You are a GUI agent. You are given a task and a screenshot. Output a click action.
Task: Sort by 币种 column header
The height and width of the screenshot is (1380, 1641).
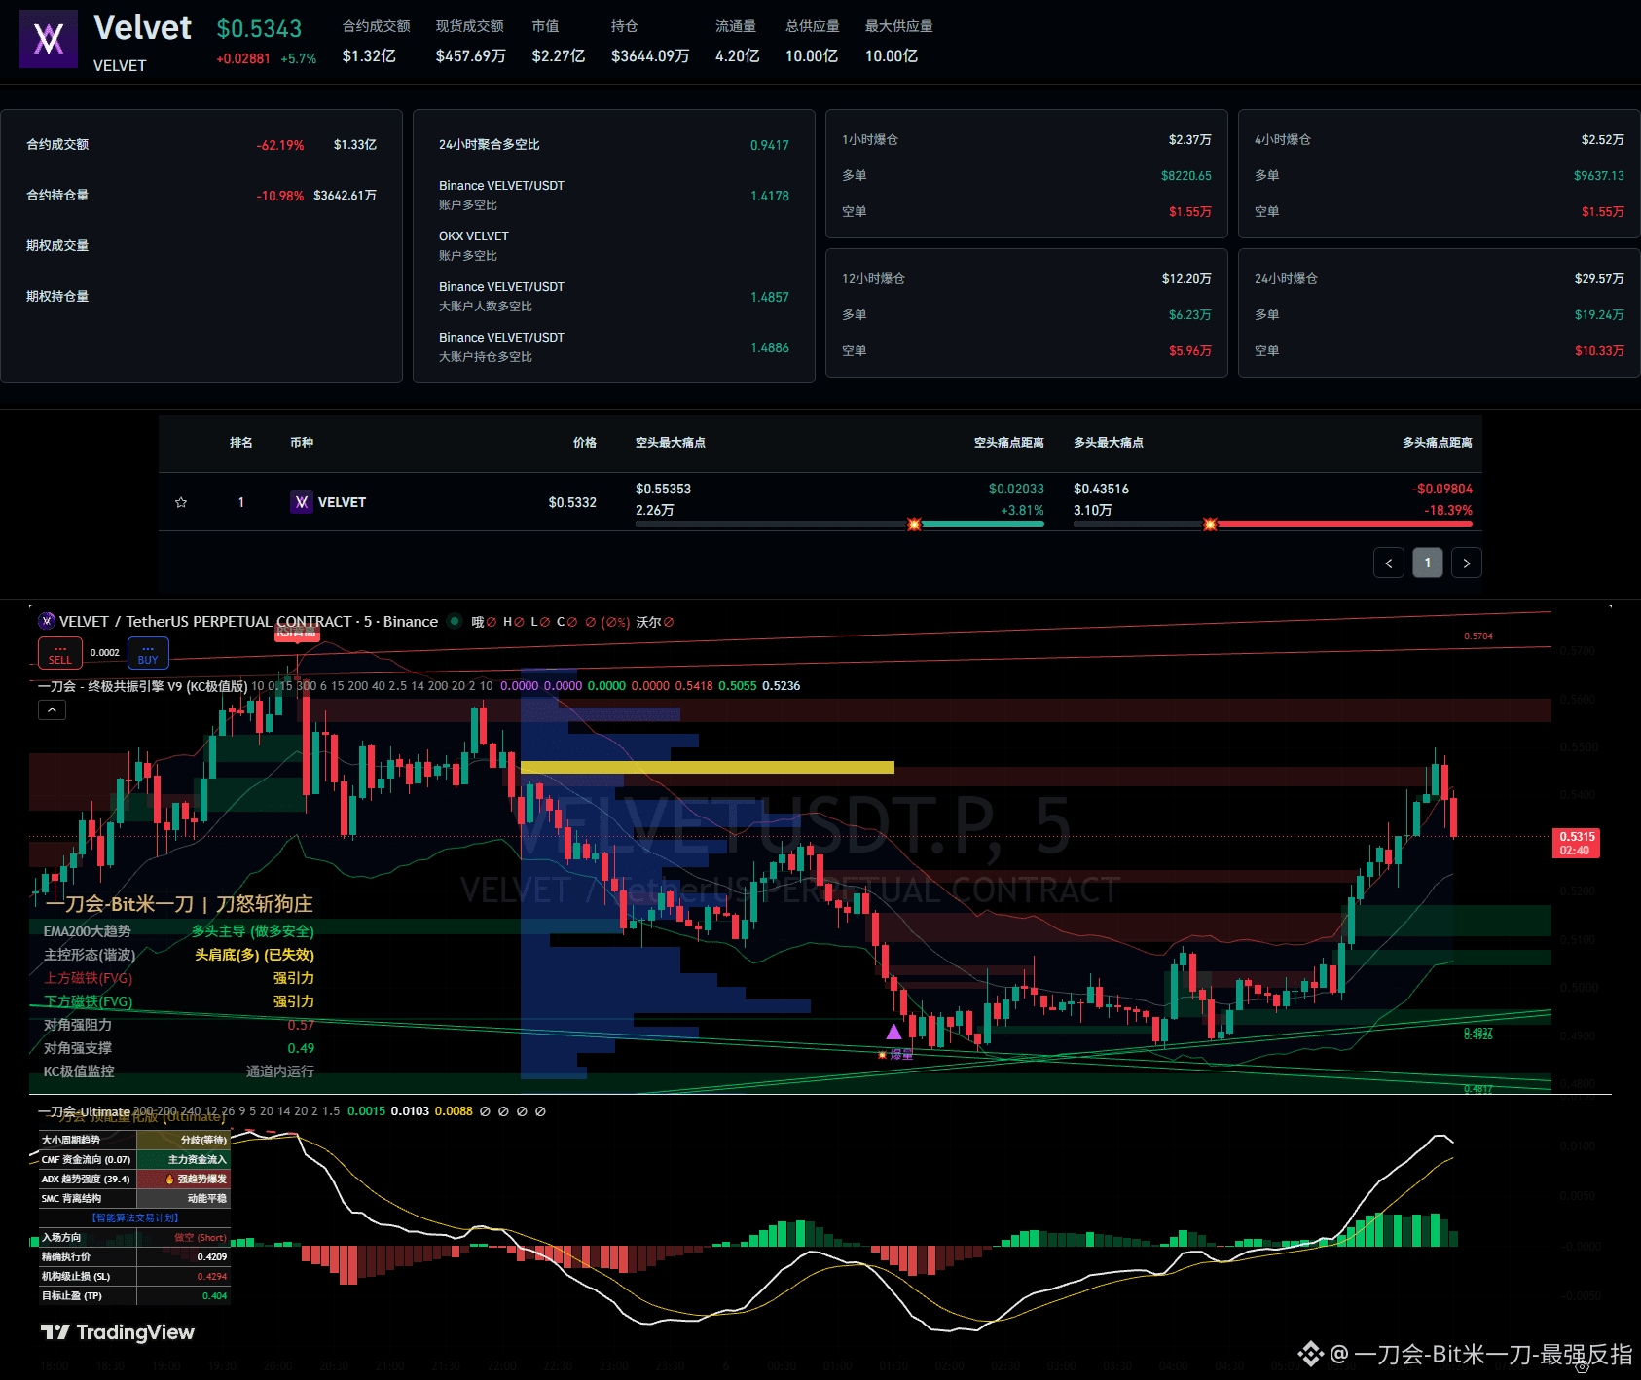(x=302, y=443)
